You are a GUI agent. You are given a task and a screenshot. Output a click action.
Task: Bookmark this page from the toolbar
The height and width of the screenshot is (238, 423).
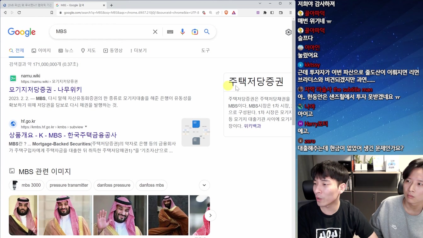[x=52, y=13]
